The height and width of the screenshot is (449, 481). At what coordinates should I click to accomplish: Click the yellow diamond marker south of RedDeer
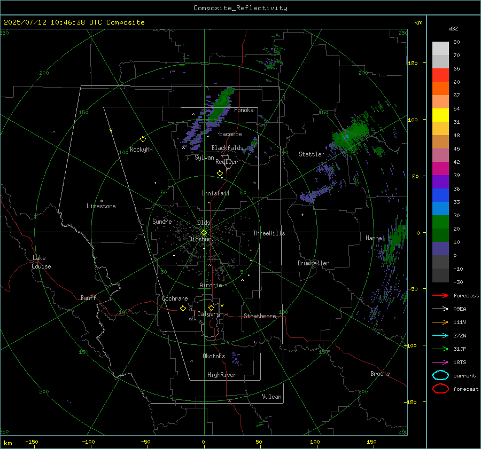click(220, 174)
